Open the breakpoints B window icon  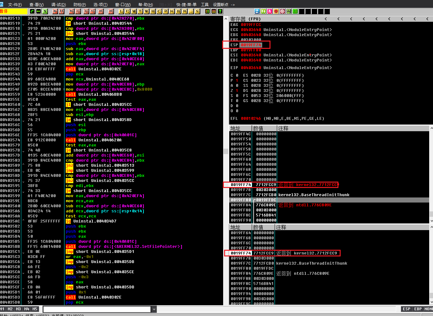point(178,11)
